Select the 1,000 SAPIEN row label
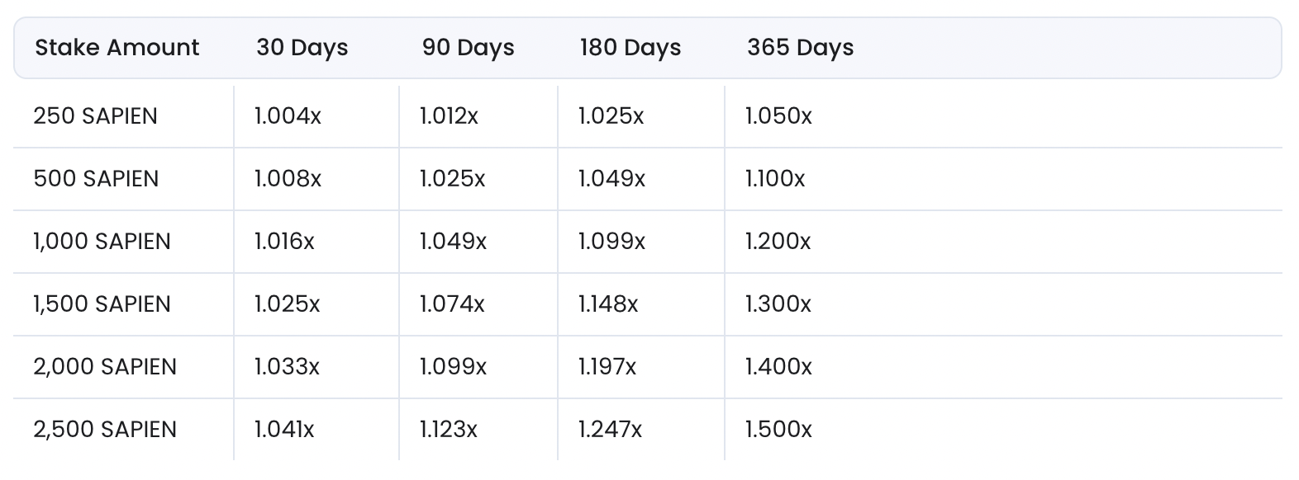This screenshot has height=480, width=1299. 102,242
